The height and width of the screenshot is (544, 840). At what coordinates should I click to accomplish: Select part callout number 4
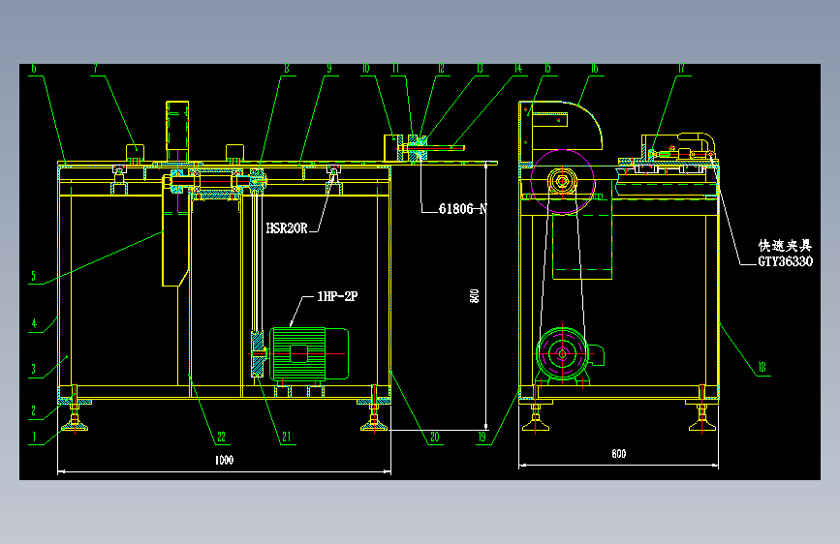click(x=34, y=323)
